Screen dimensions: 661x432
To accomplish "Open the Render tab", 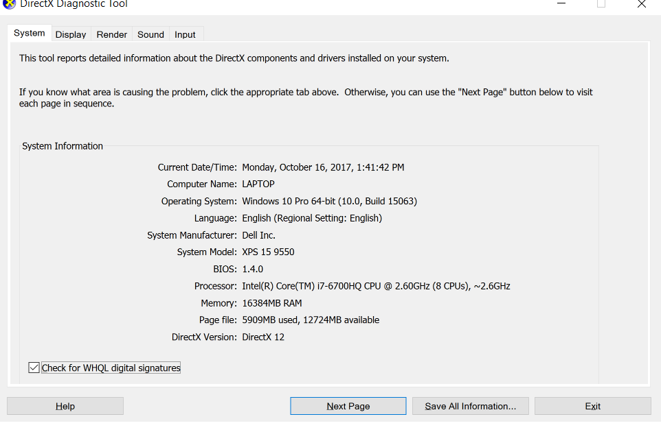I will pos(112,34).
